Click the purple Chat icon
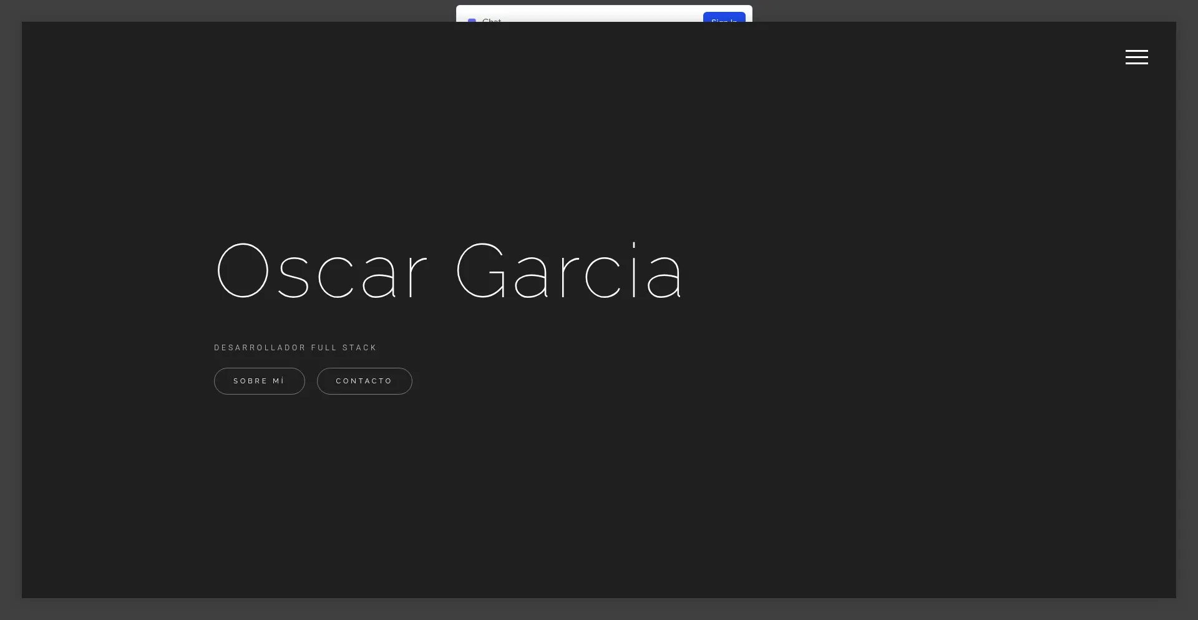Image resolution: width=1198 pixels, height=620 pixels. (x=472, y=20)
